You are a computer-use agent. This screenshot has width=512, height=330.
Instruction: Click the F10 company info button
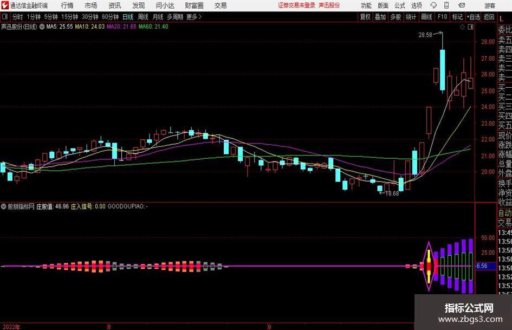(x=443, y=17)
